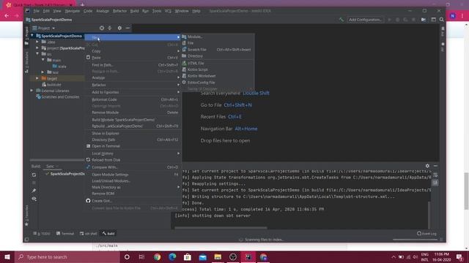The image size is (469, 263).
Task: Click the quick-access square icon at bottom-left of IDE
Action: [x=26, y=240]
